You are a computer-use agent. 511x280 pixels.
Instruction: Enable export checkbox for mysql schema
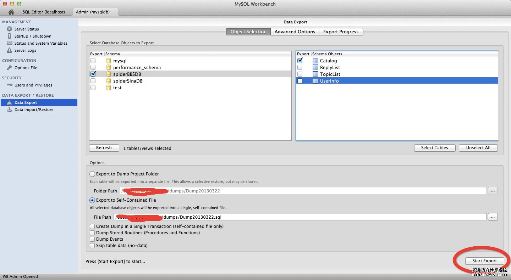[x=93, y=61]
